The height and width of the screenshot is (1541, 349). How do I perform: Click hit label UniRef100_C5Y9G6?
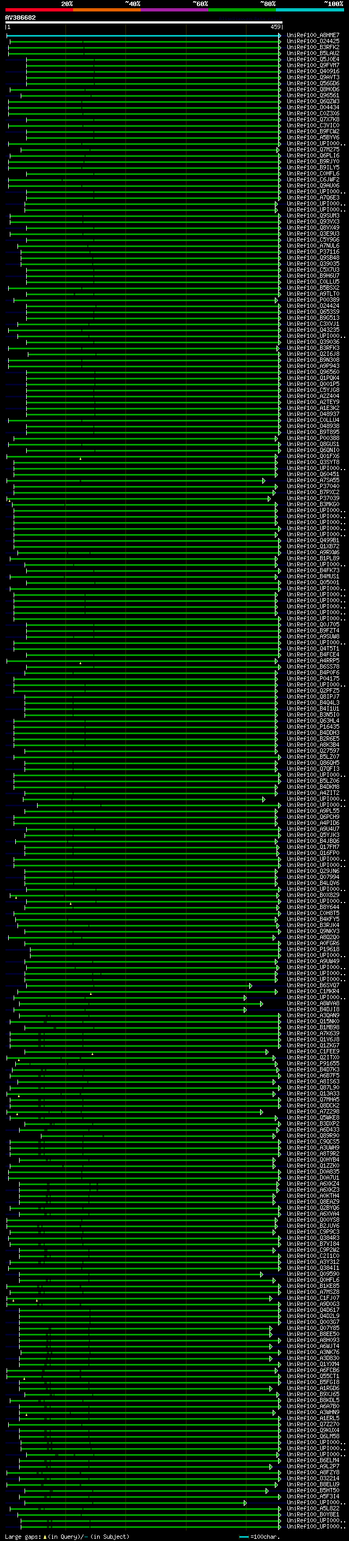[313, 239]
